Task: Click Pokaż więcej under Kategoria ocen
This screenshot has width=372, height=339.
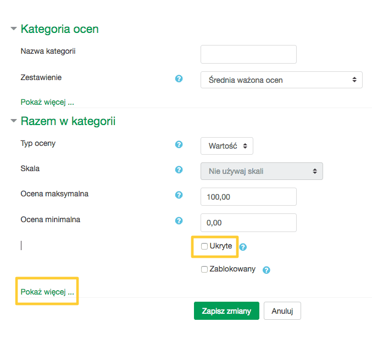Action: [47, 102]
